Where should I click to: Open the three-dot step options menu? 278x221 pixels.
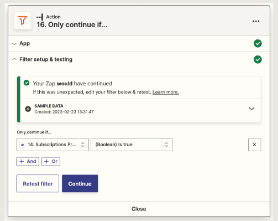(x=256, y=22)
